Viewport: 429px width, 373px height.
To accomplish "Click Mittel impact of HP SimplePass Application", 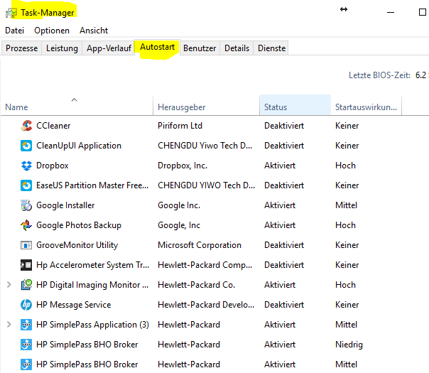I will (347, 325).
